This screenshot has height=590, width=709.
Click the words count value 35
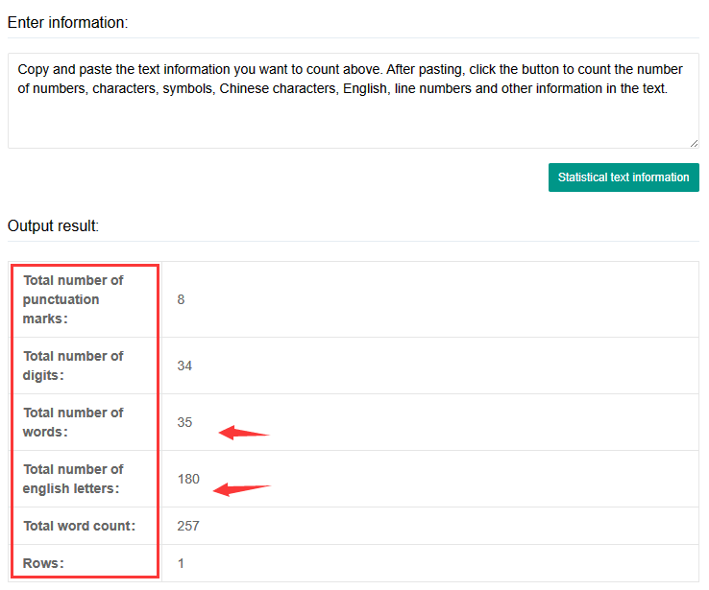[184, 422]
